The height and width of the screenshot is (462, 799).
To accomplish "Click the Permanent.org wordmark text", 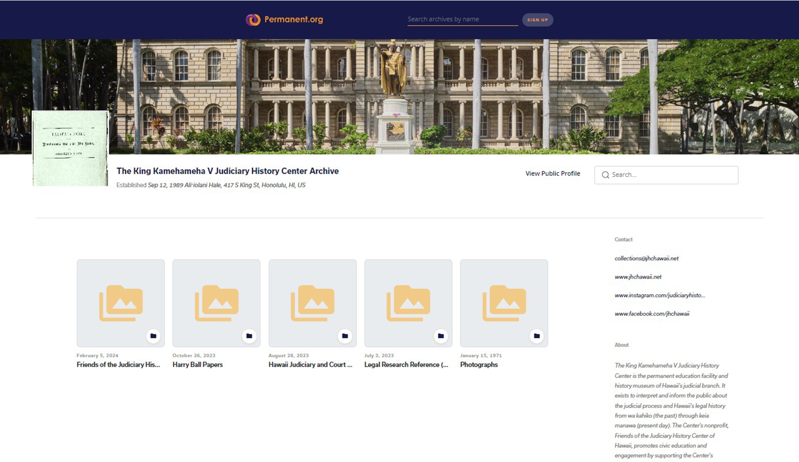I will point(294,19).
